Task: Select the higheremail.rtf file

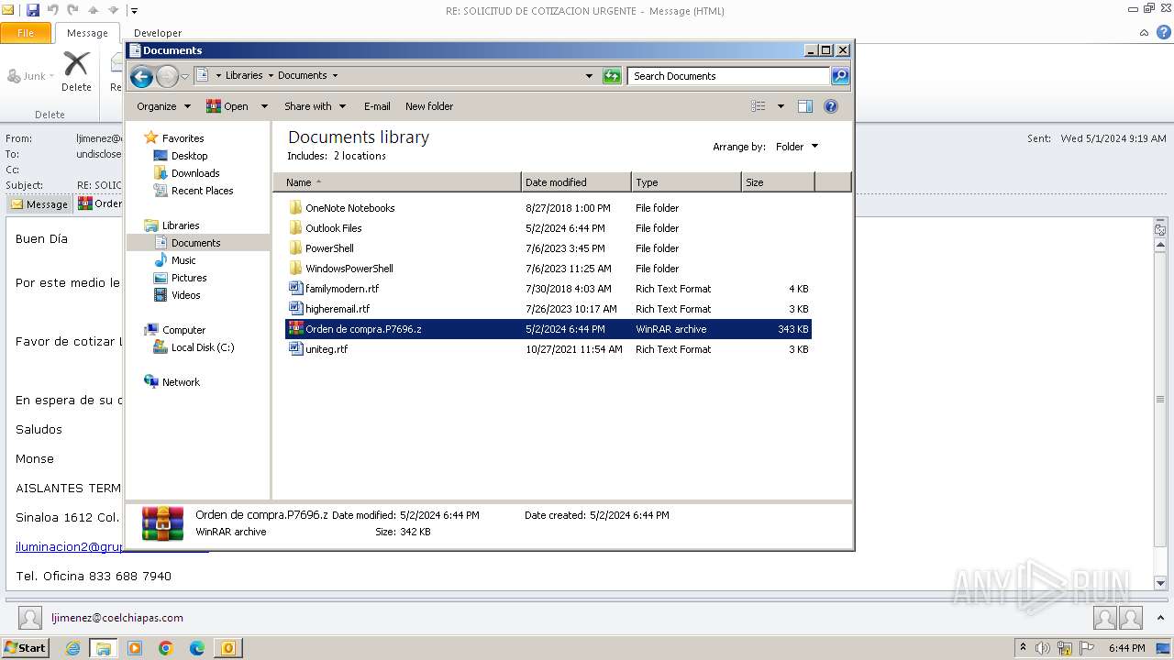Action: click(x=548, y=309)
